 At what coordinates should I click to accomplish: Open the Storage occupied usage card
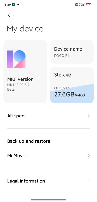(x=72, y=85)
